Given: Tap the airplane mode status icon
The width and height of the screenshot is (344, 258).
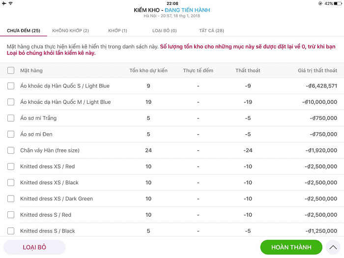Looking at the screenshot, I should [x=4, y=3].
